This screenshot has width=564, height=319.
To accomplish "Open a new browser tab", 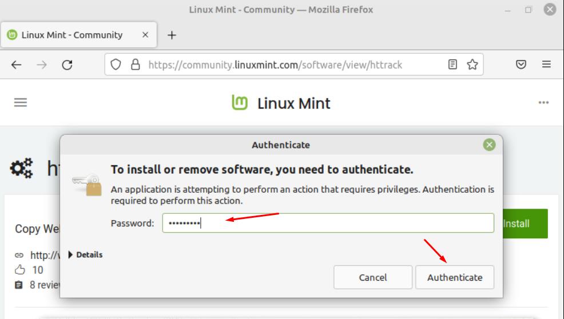I will pos(172,35).
